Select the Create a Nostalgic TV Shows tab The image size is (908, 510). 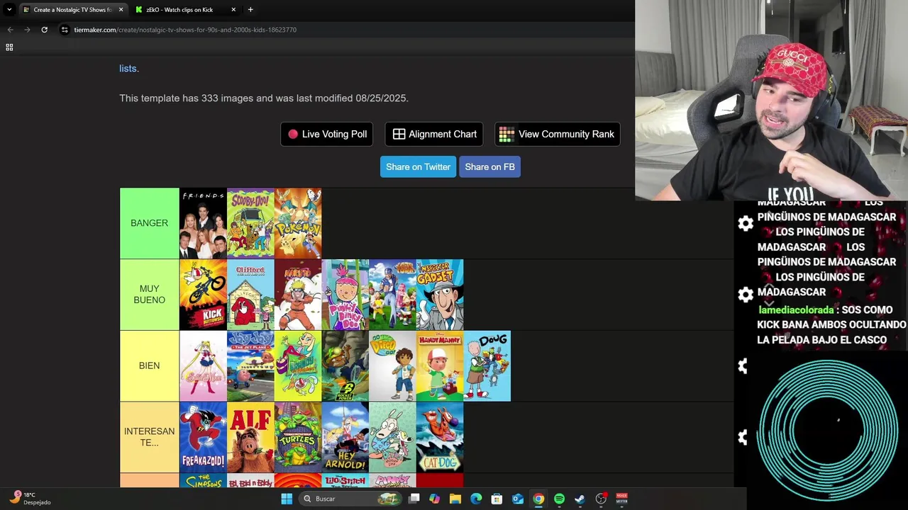pos(73,9)
